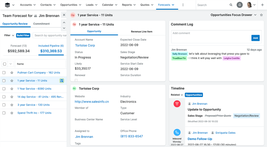Star the Pullman Cart Company opportunity
267x147 pixels.
click(12, 73)
